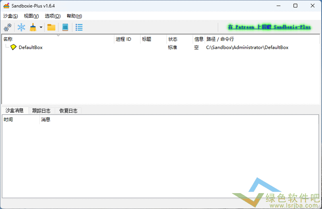Sort by the 名称 column header

[58, 39]
